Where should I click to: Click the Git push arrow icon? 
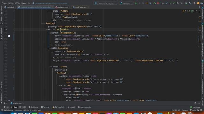174,3
